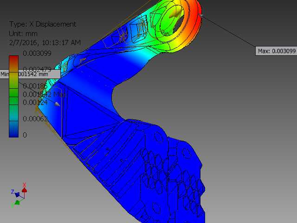Image resolution: width=297 pixels, height=223 pixels.
Task: Click the min displacement marker on the model
Action: point(57,104)
